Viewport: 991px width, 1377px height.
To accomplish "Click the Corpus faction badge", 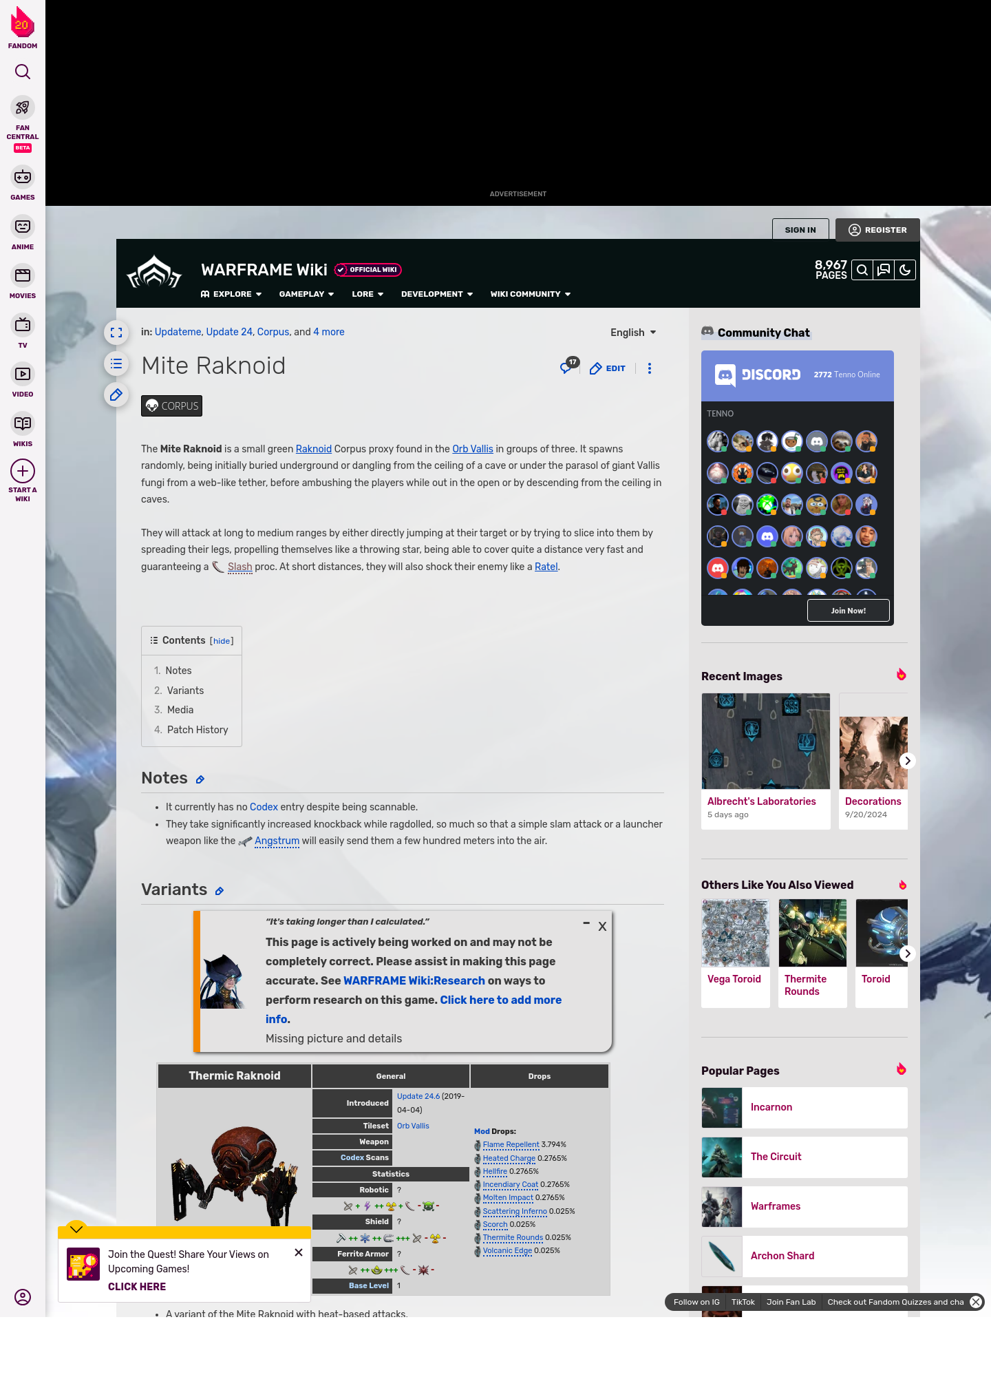I will pyautogui.click(x=172, y=406).
